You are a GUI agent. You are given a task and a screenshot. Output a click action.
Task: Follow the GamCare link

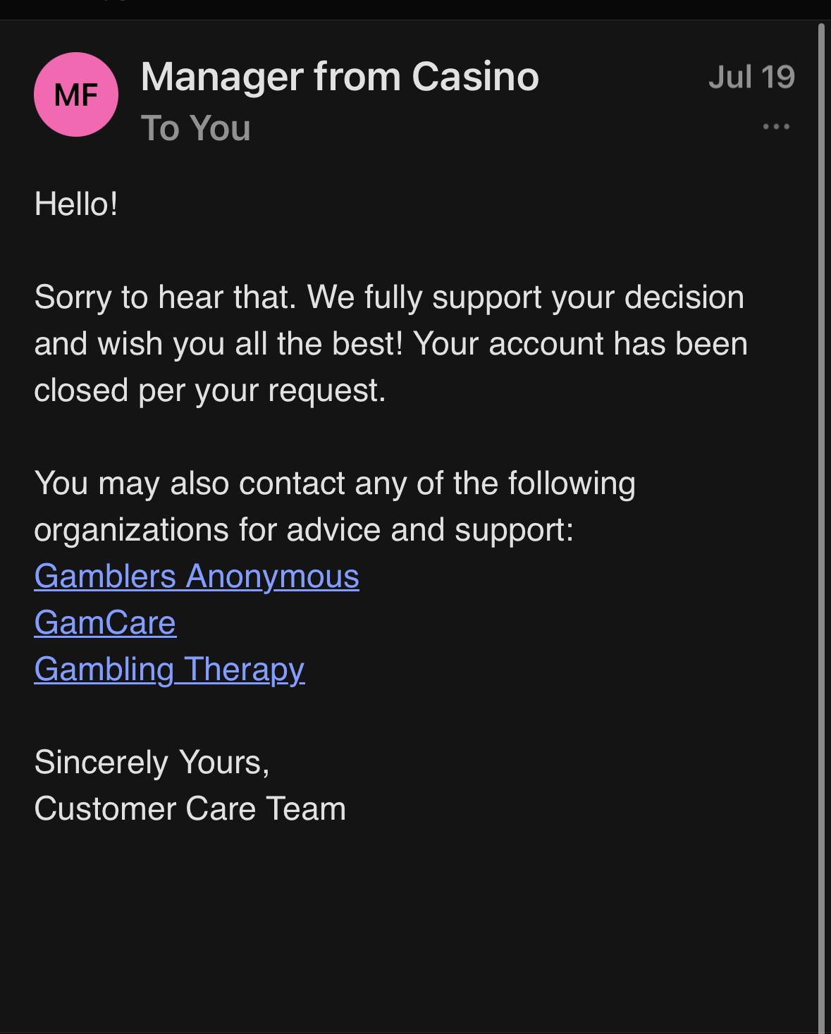click(x=105, y=622)
